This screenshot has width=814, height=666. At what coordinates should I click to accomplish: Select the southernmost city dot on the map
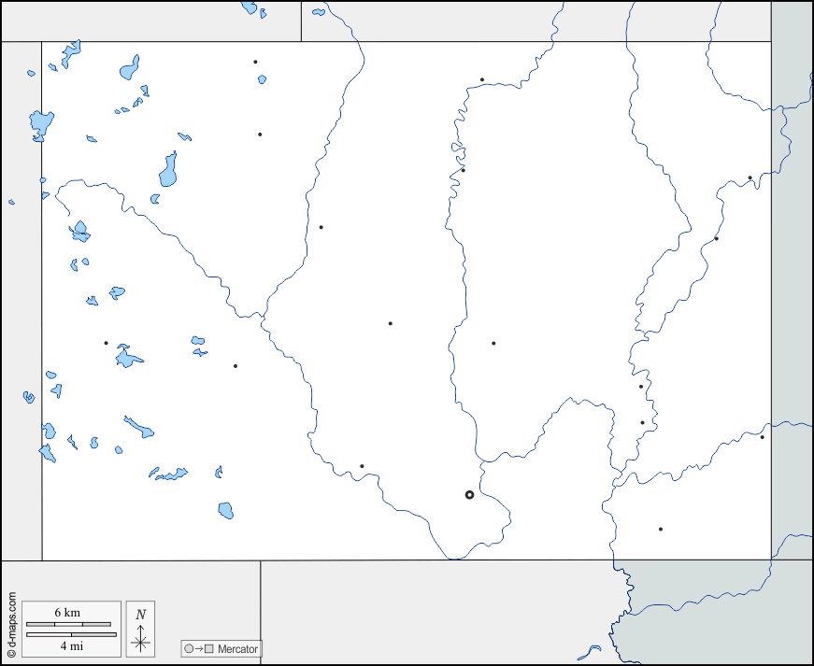point(660,530)
